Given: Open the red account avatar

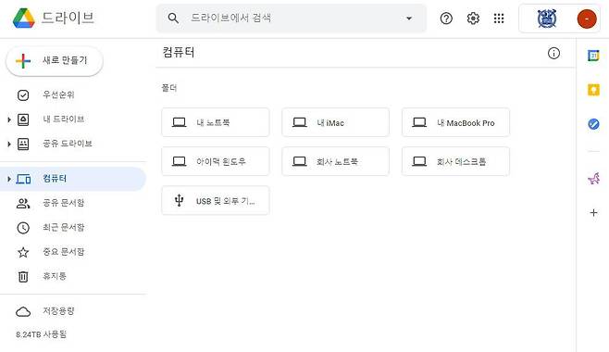Looking at the screenshot, I should point(587,19).
